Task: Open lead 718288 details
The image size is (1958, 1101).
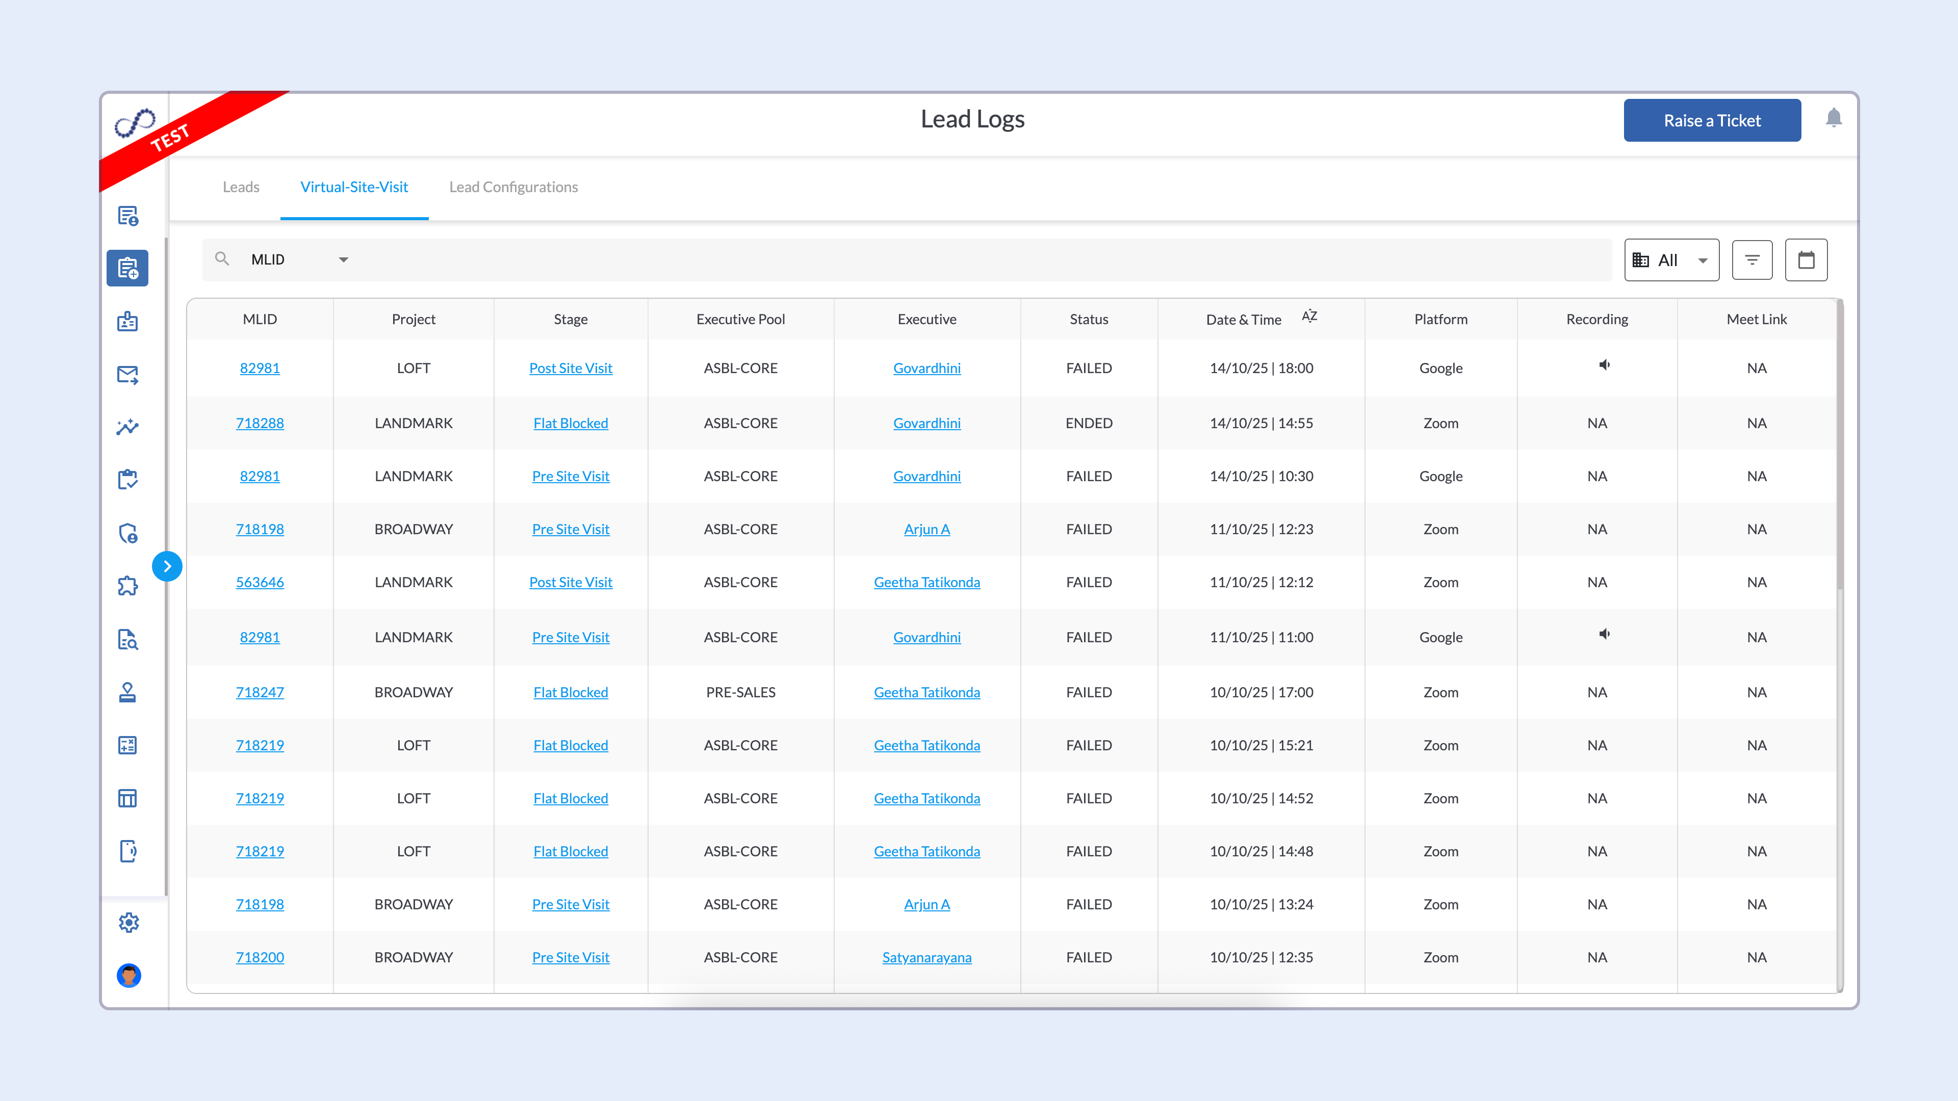Action: 260,423
